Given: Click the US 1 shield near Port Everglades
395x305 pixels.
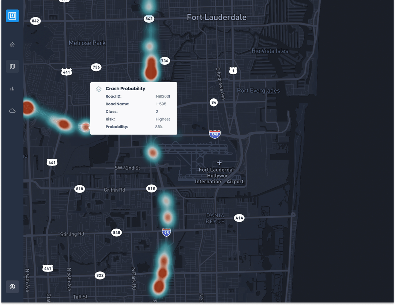Looking at the screenshot, I should click(233, 70).
